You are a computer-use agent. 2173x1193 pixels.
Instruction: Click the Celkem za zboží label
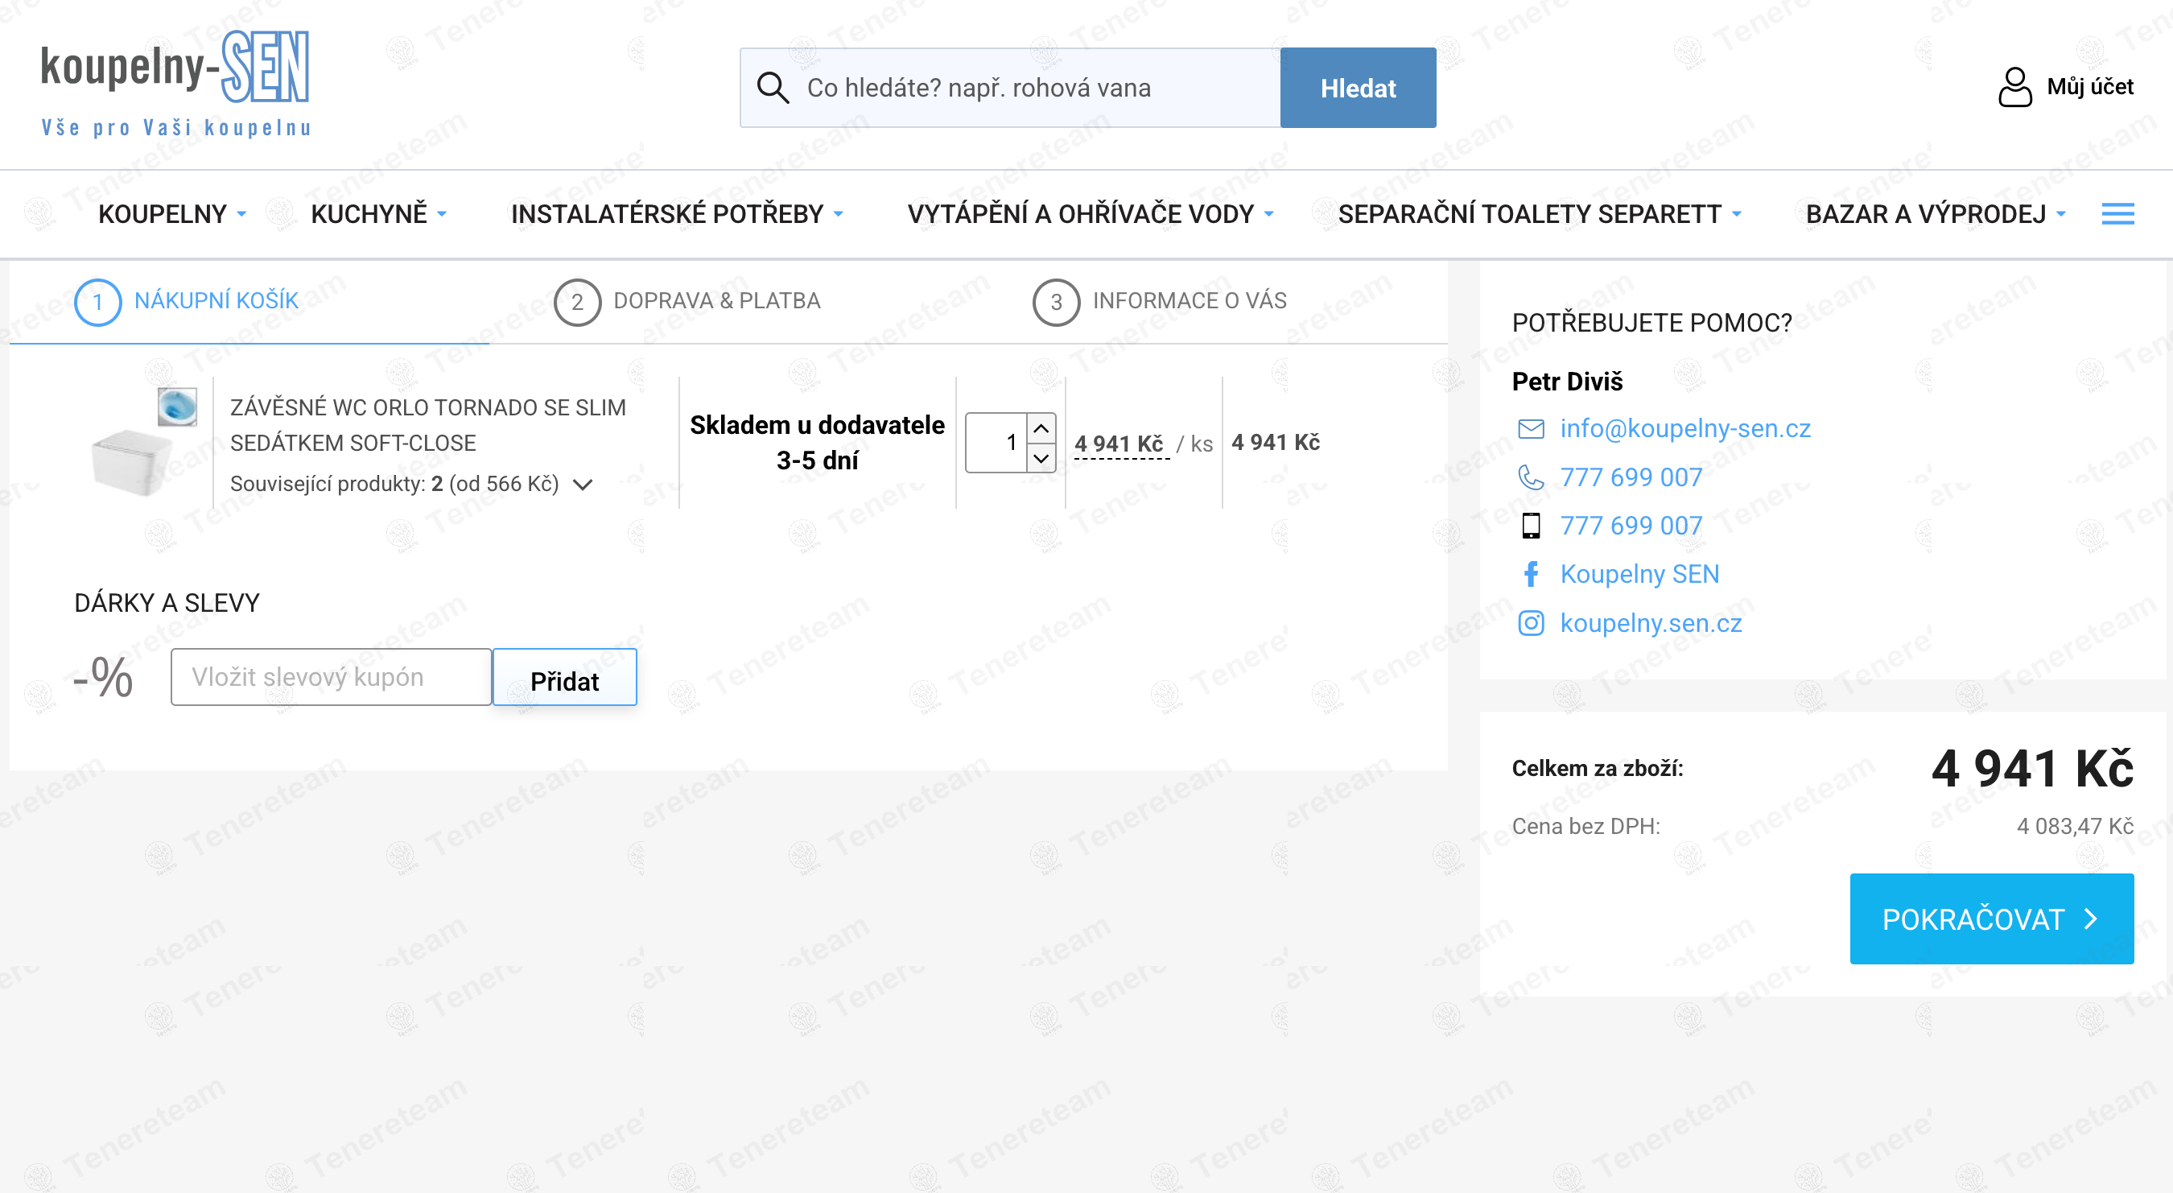click(1597, 768)
